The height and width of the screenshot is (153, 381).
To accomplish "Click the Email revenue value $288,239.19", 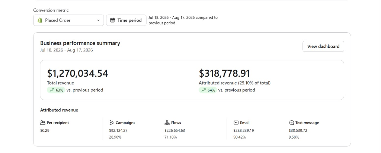I will coord(244,130).
